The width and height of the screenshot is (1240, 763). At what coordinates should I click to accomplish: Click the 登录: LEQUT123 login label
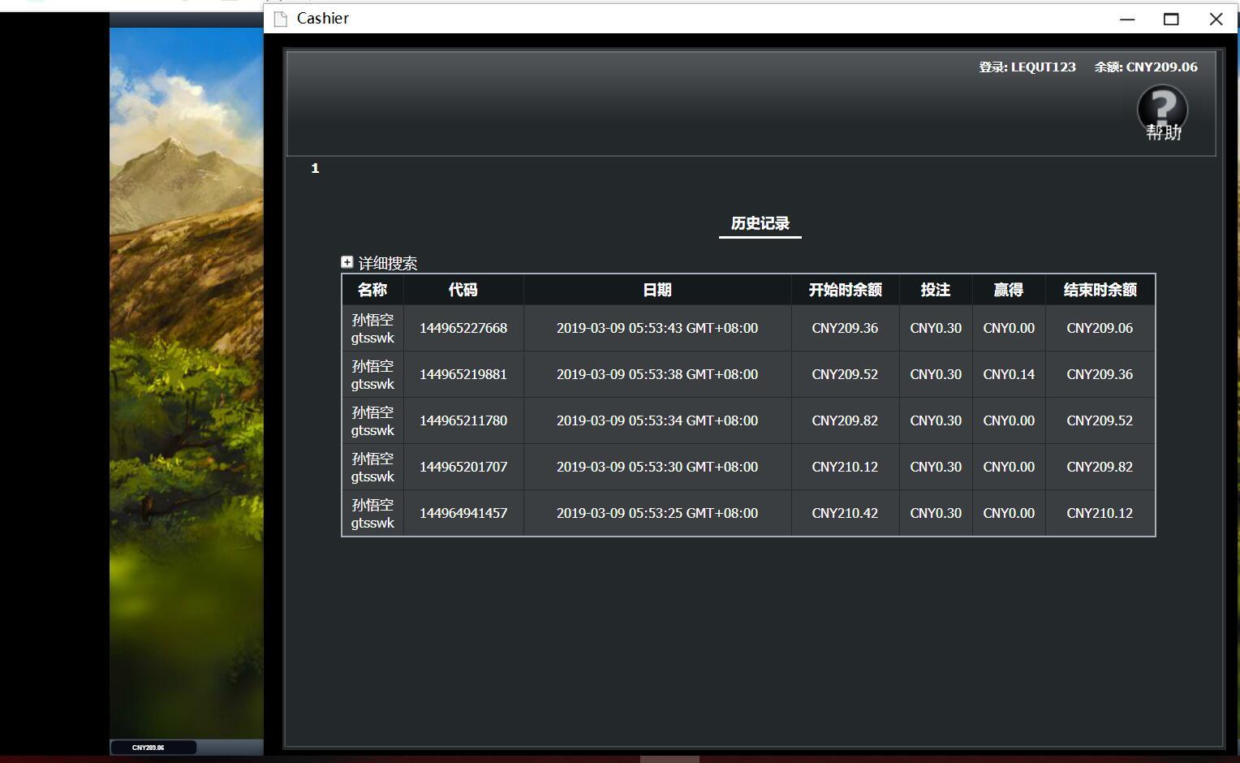pos(1027,67)
